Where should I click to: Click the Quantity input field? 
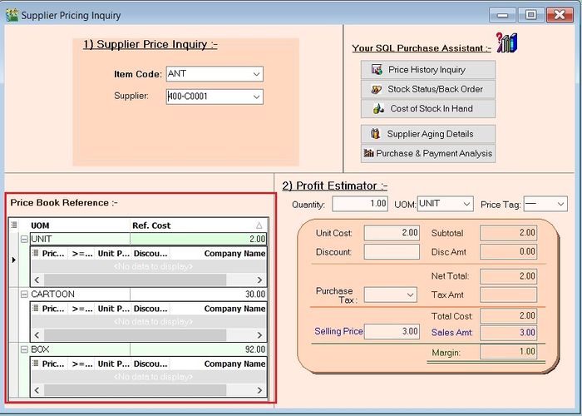pos(360,204)
